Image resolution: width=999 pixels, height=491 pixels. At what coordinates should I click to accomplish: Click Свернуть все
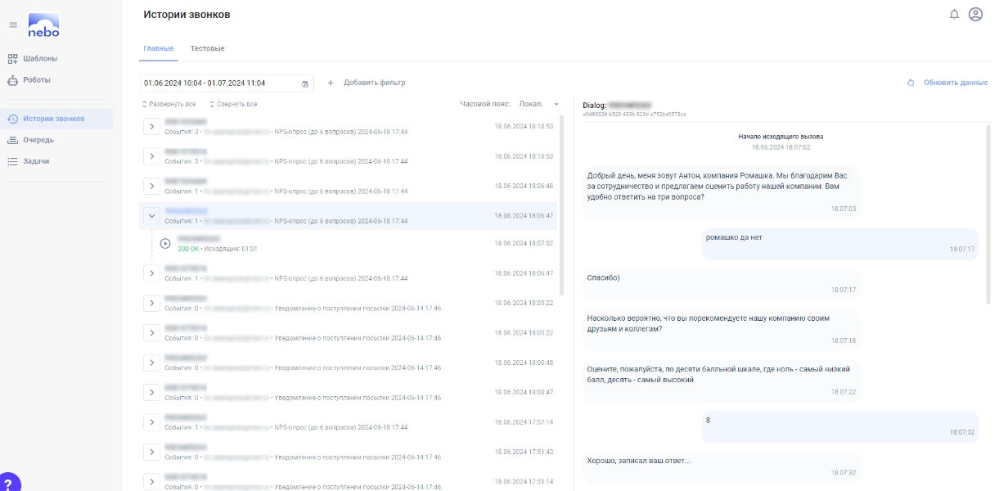[x=233, y=104]
